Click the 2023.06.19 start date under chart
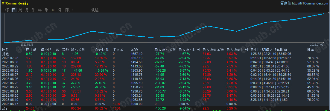 27,45
